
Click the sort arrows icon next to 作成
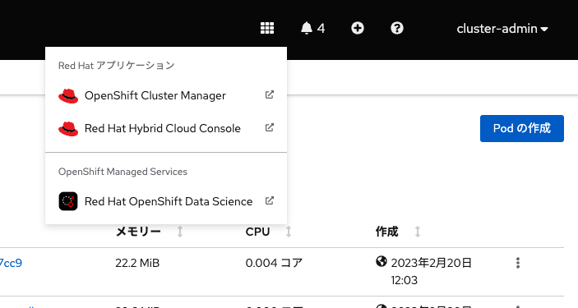click(x=418, y=232)
